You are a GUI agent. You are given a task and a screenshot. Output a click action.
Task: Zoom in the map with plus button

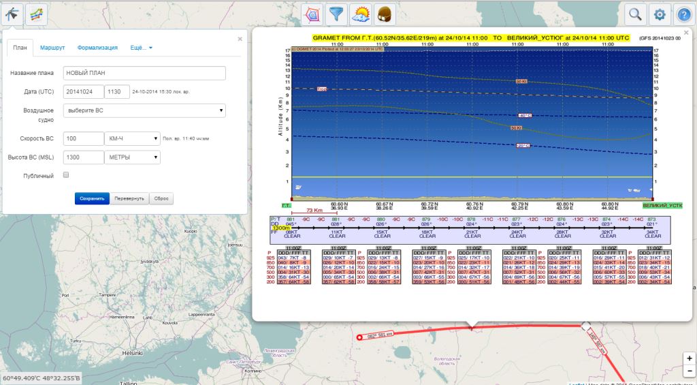tap(690, 358)
